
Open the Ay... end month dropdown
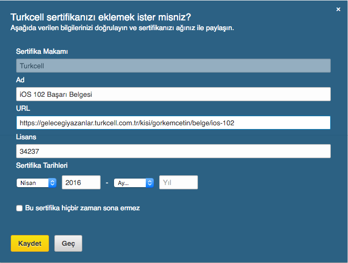coord(133,183)
